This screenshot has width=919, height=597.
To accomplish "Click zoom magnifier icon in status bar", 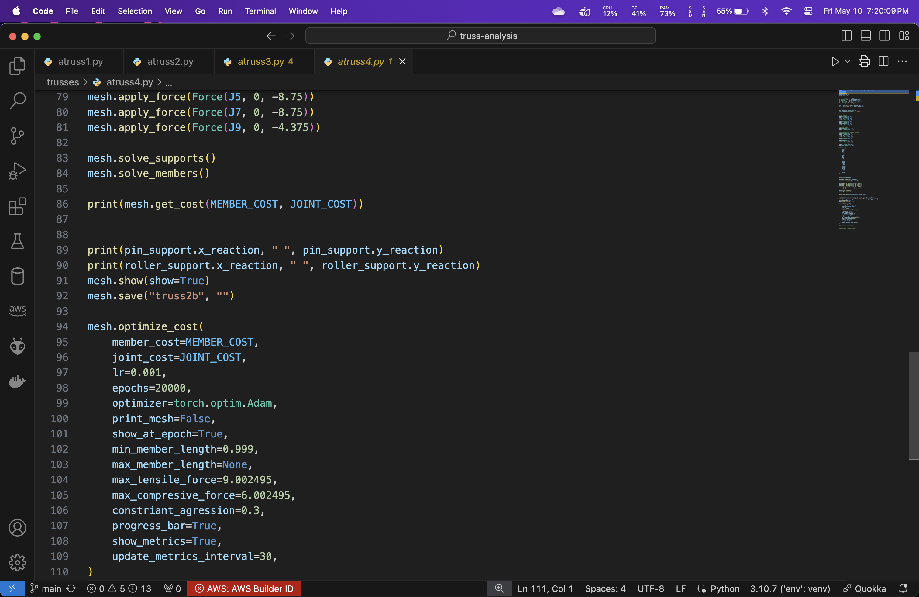I will click(499, 588).
